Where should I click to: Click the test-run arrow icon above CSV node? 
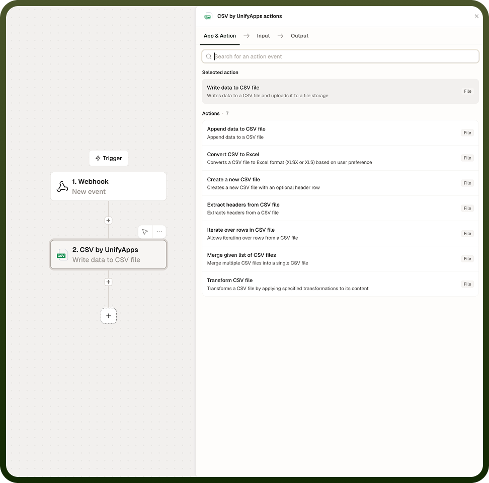tap(145, 232)
